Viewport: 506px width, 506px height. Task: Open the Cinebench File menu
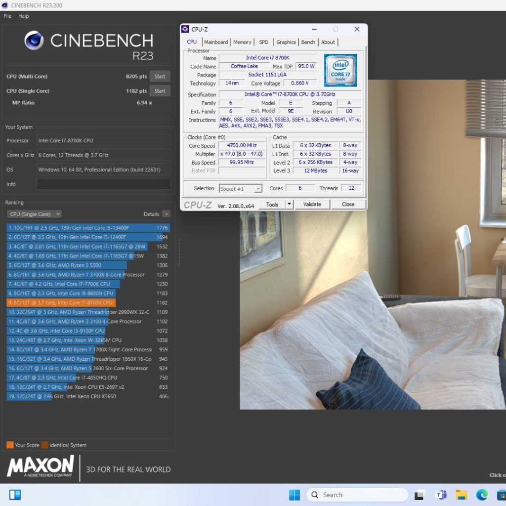7,16
